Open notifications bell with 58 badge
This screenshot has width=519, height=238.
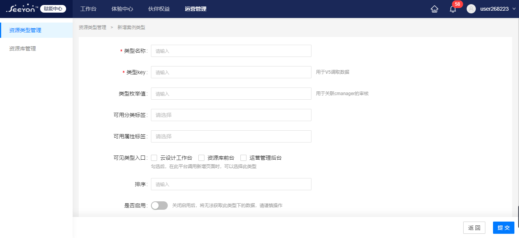pyautogui.click(x=453, y=9)
